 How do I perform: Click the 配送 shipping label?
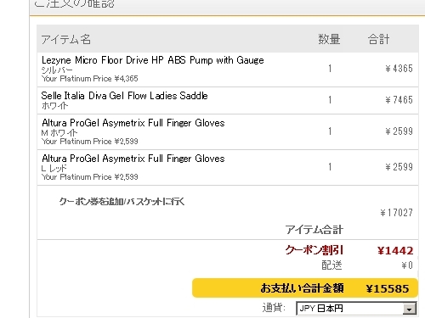click(x=331, y=265)
